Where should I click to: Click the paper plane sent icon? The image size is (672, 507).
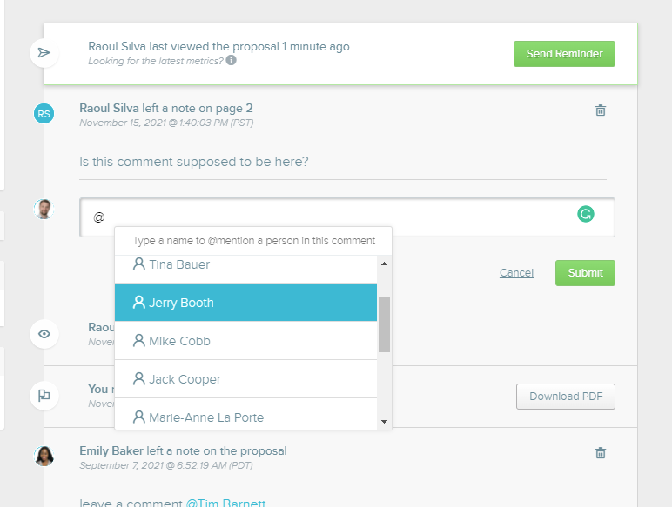coord(44,53)
